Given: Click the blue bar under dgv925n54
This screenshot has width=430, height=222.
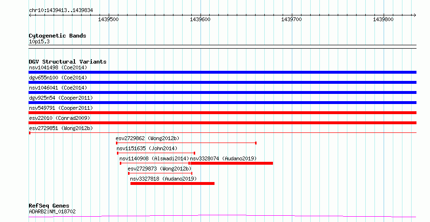Looking at the screenshot, I should pos(222,103).
